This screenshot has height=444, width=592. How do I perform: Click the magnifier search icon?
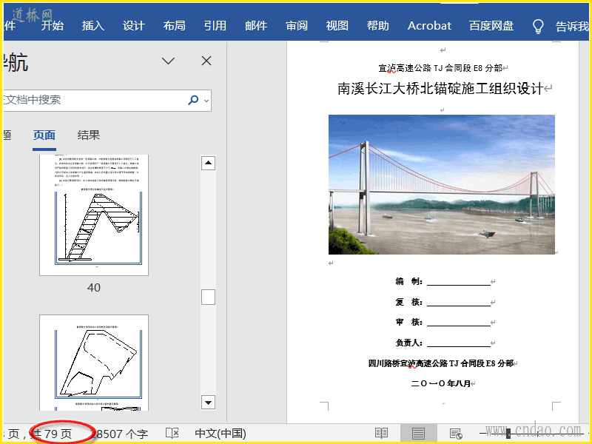tap(193, 100)
